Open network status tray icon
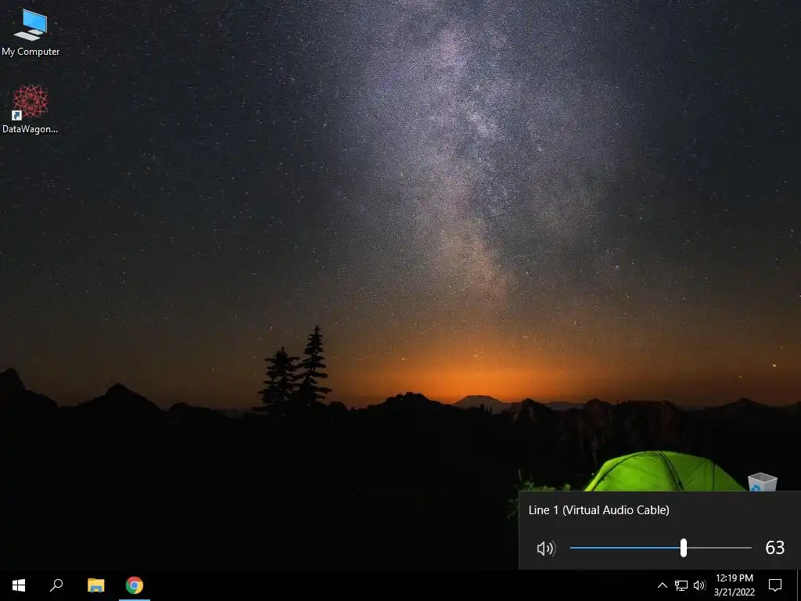801x601 pixels. click(x=681, y=585)
